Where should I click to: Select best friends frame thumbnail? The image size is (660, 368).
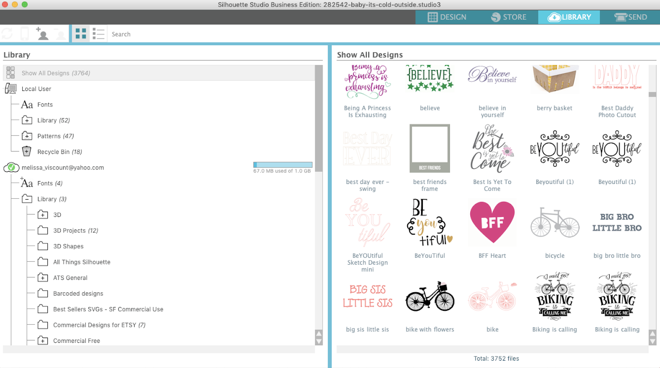(430, 148)
